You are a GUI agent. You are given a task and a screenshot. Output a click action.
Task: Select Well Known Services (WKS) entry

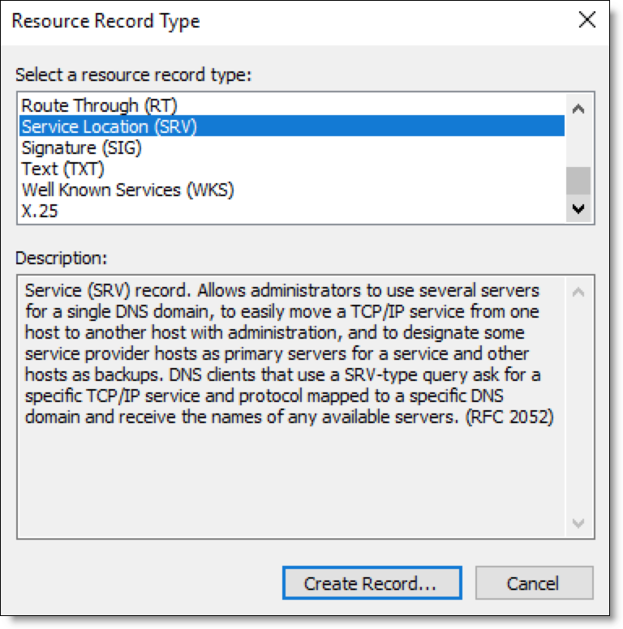click(292, 190)
